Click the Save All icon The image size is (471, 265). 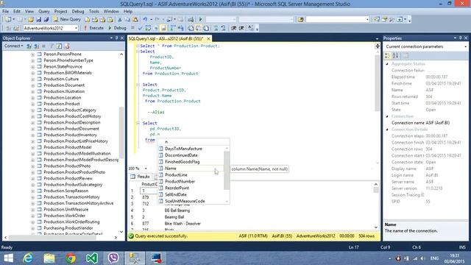tap(46, 20)
